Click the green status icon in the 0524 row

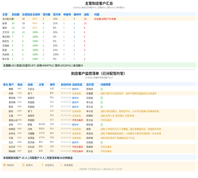coord(102,98)
